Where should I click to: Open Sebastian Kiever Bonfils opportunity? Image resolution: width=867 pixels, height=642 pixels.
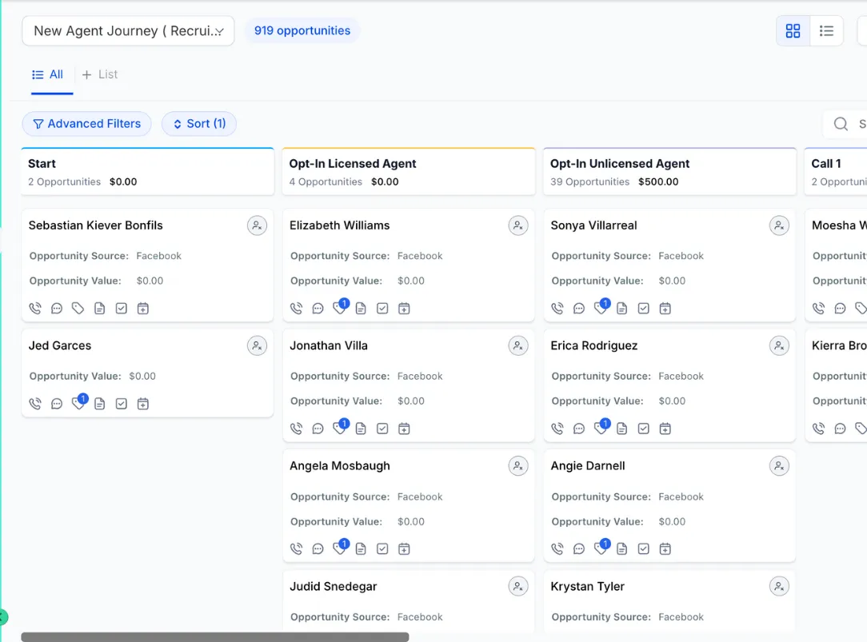(x=96, y=225)
